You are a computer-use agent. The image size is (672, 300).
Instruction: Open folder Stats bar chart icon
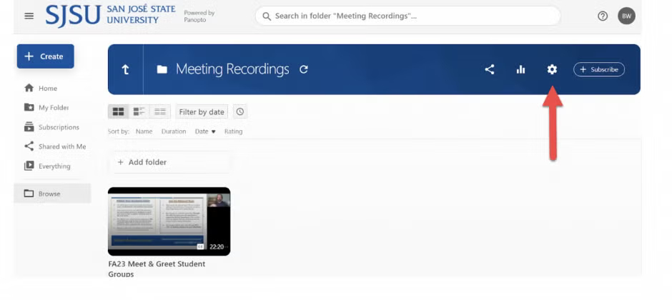520,69
